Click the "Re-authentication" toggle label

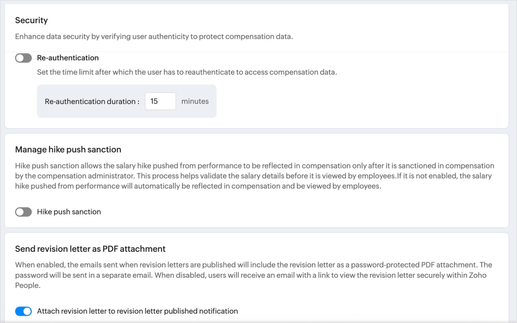(68, 58)
